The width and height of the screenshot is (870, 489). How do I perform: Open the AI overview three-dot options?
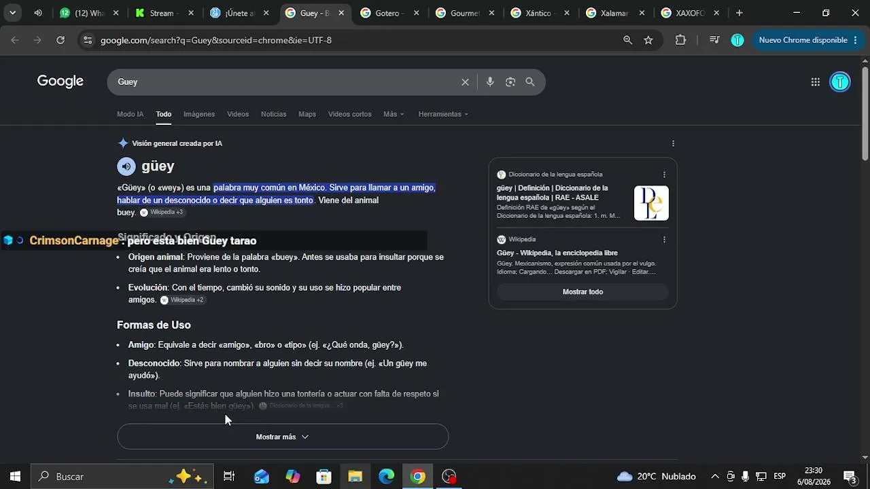pyautogui.click(x=674, y=143)
